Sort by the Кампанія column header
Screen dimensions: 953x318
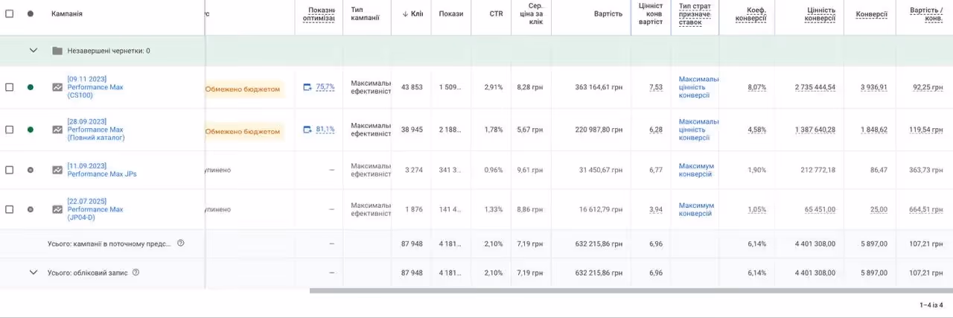click(x=67, y=13)
